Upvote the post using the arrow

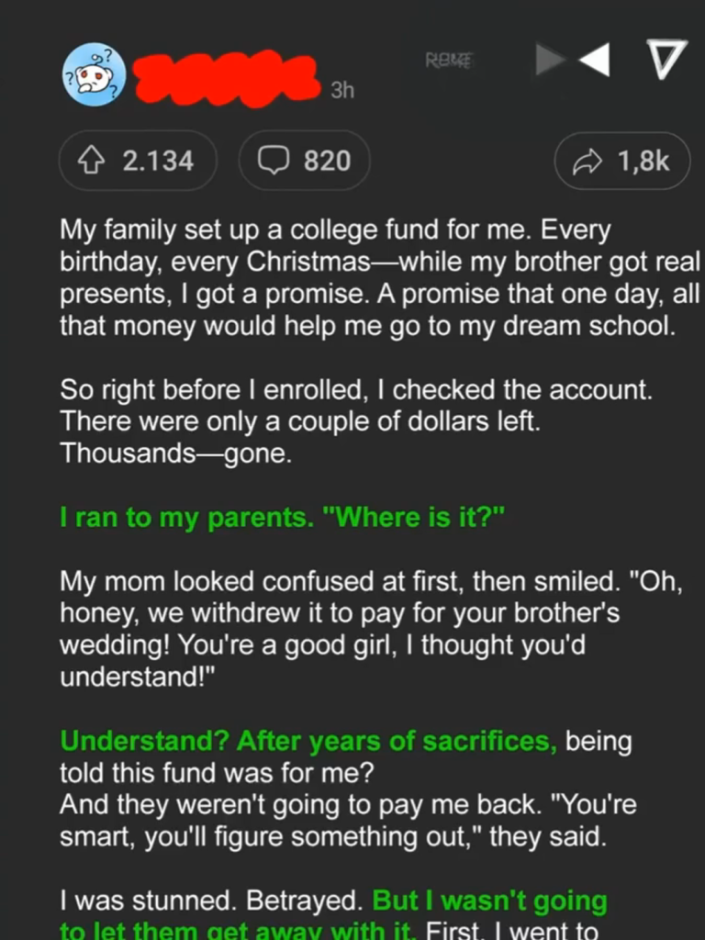[x=91, y=161]
